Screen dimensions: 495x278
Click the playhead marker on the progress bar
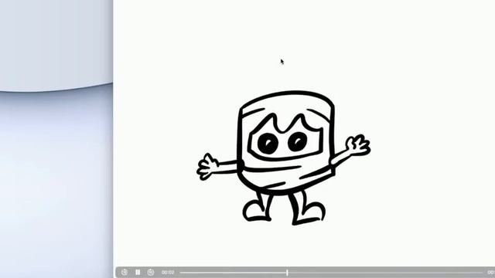(x=287, y=273)
